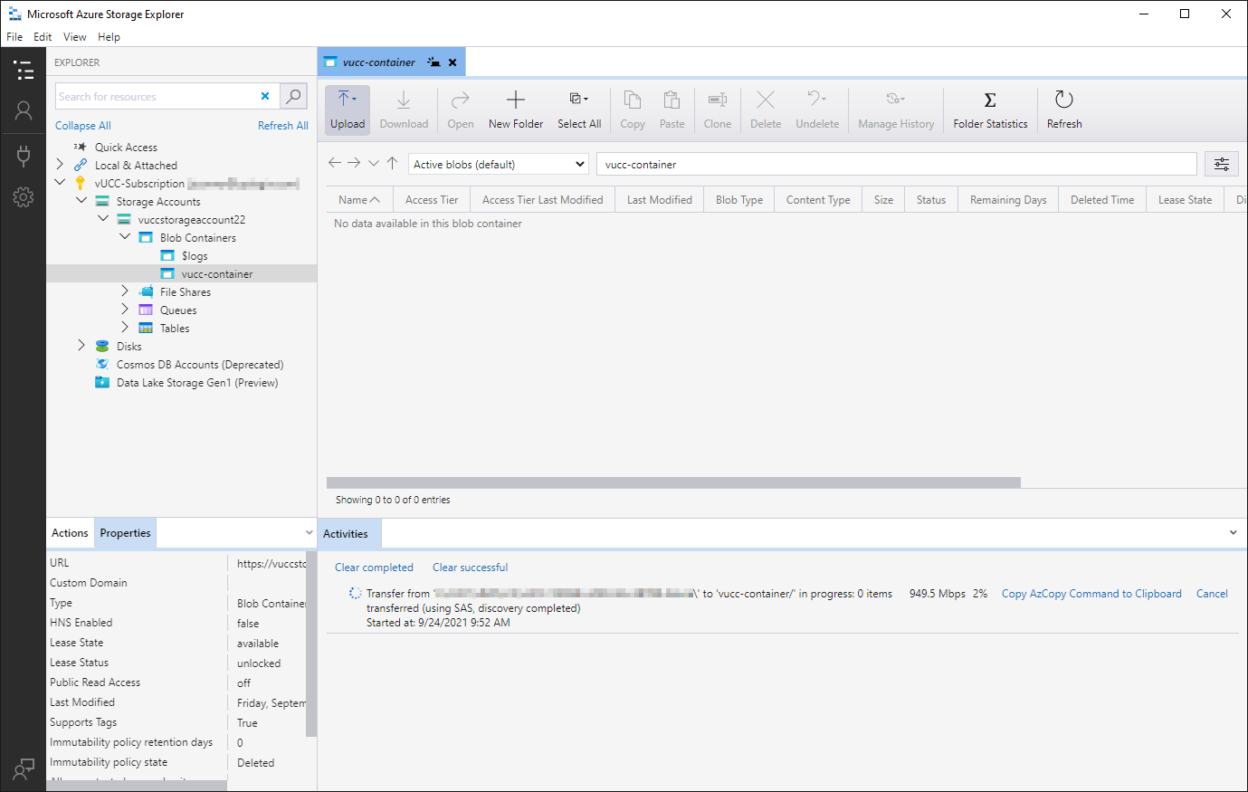Open Folder Statistics from the toolbar
Viewport: 1248px width, 792px height.
[990, 110]
